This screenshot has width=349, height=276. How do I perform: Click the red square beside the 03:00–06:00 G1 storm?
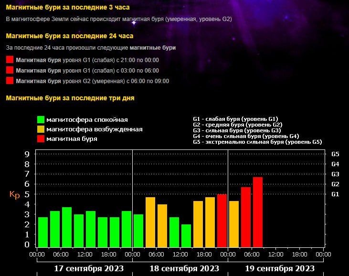pos(10,70)
